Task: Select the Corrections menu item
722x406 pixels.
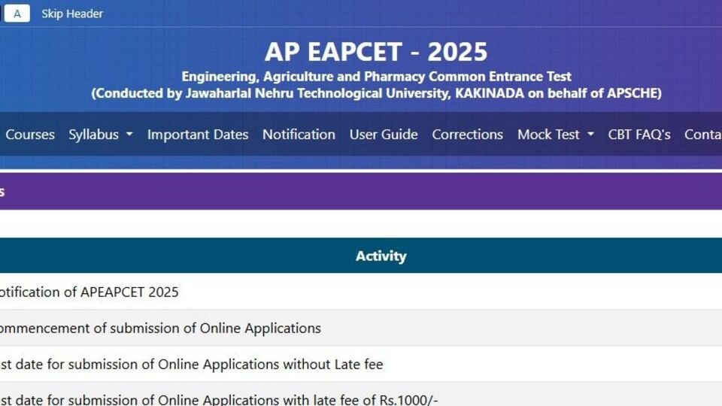Action: (x=467, y=135)
